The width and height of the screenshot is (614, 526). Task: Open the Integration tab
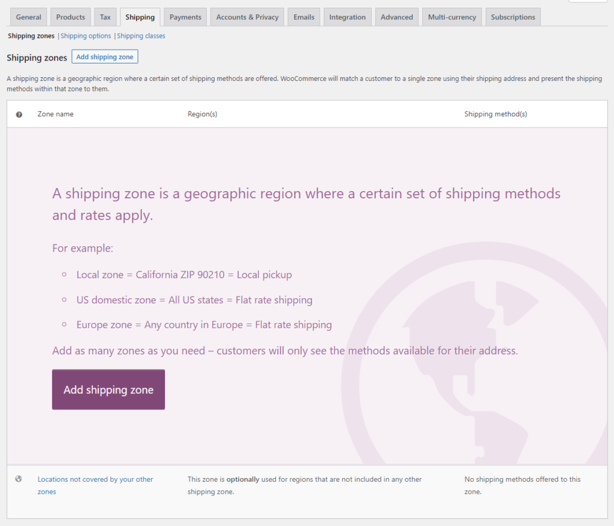(x=347, y=17)
